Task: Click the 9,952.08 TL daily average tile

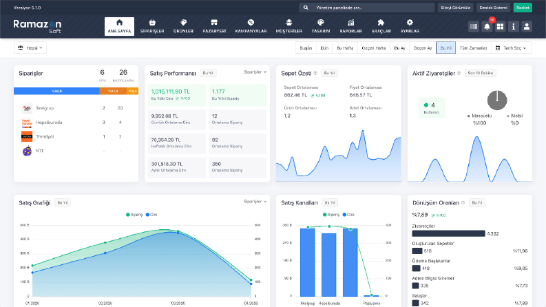Action: [x=176, y=119]
